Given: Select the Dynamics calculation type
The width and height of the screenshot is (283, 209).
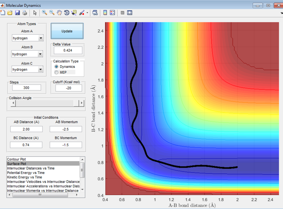Looking at the screenshot, I should coord(56,67).
